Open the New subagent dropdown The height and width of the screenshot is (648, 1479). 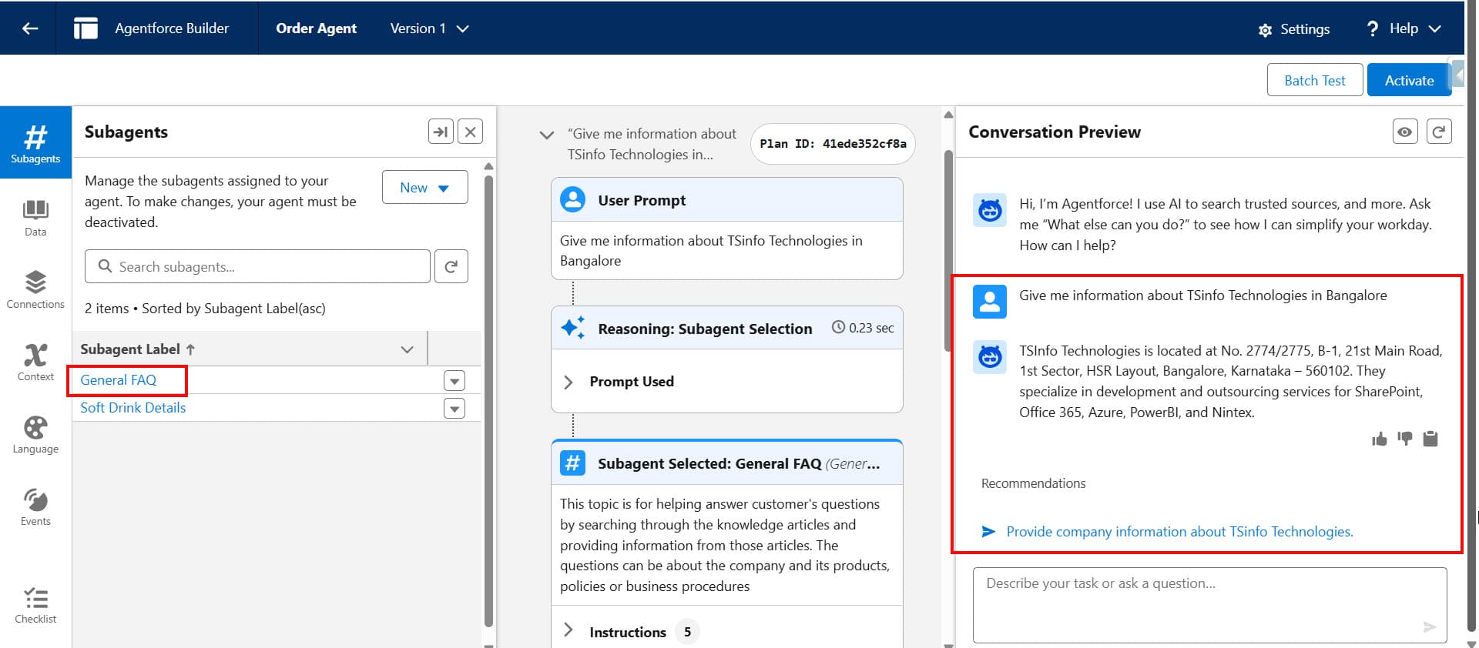[424, 187]
